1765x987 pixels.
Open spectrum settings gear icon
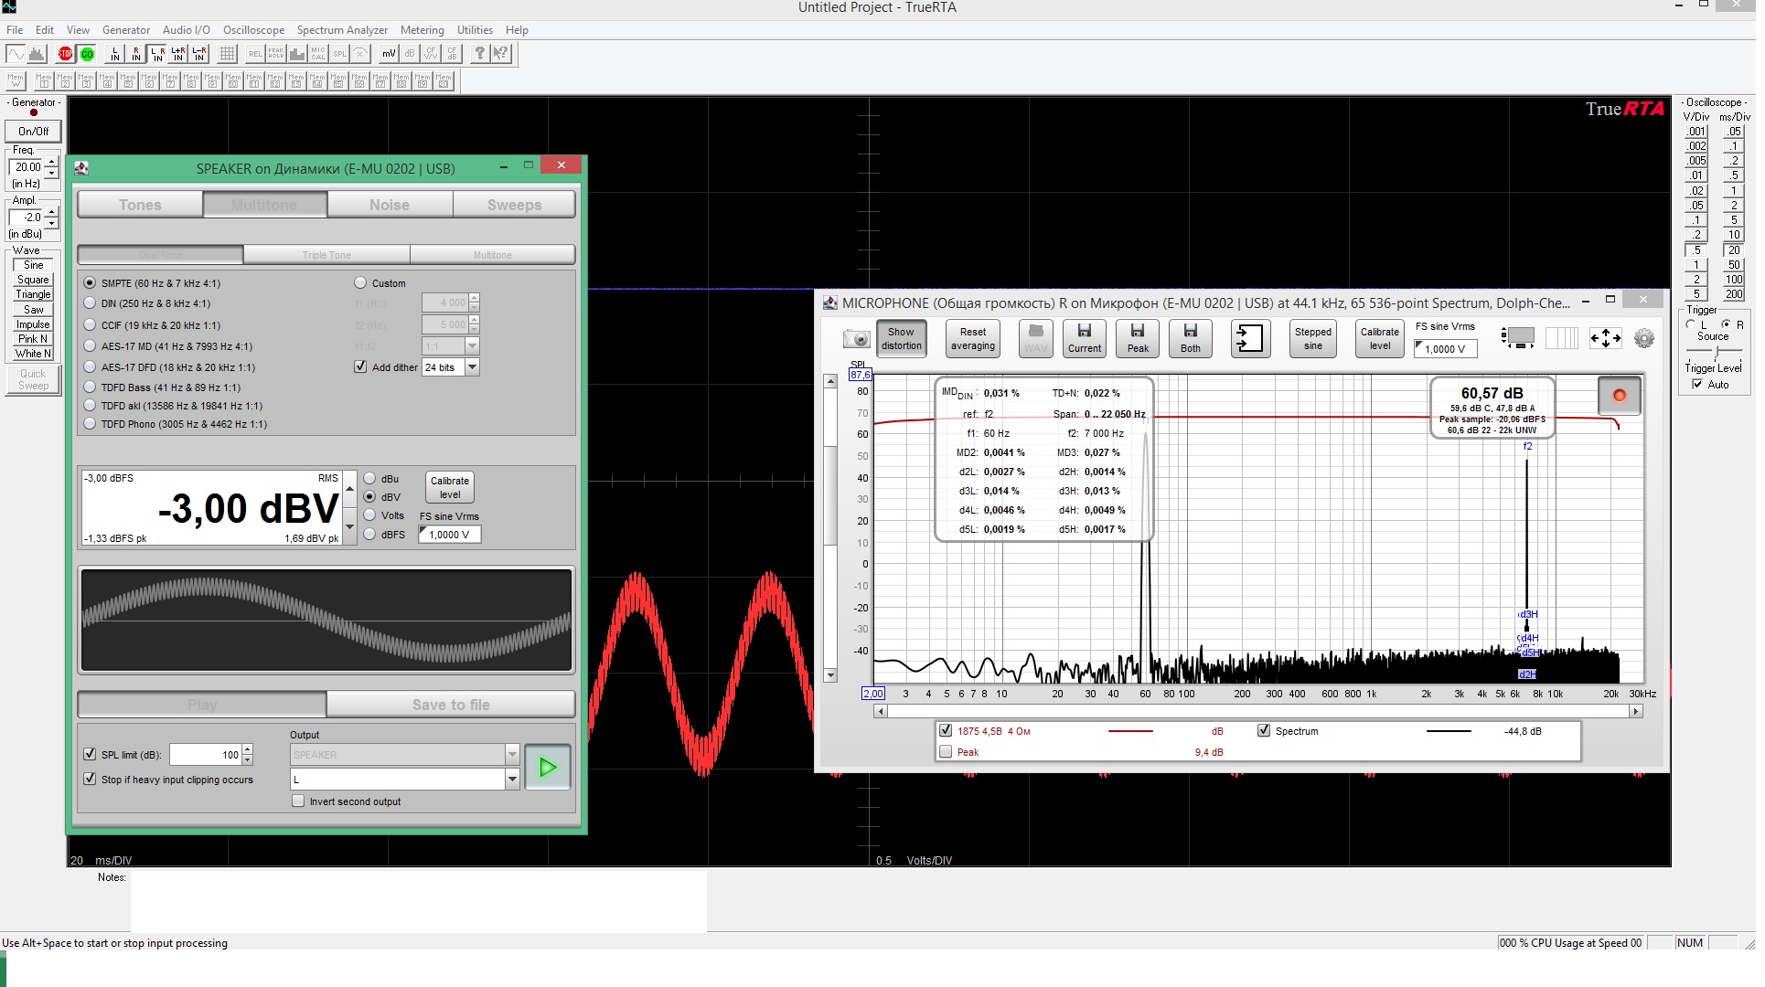pyautogui.click(x=1643, y=339)
